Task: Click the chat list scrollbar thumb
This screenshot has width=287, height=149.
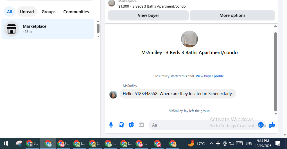Action: [x=98, y=29]
